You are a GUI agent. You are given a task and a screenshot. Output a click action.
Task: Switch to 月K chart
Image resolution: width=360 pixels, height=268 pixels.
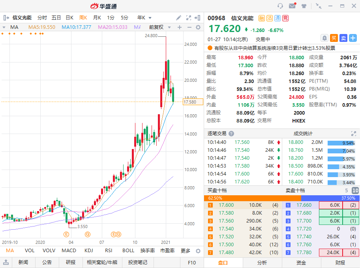coord(97,18)
